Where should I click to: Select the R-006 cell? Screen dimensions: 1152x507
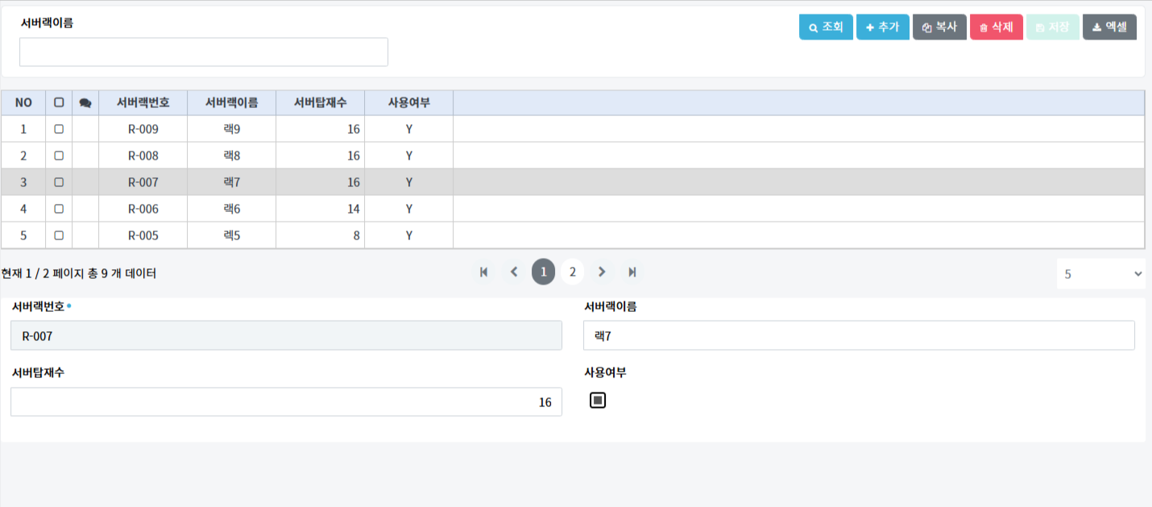tap(143, 209)
